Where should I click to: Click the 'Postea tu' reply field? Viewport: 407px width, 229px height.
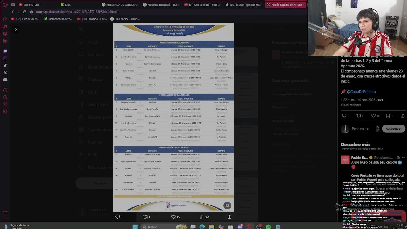click(360, 129)
